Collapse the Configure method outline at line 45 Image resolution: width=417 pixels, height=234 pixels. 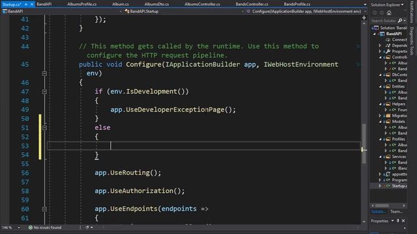pos(44,73)
